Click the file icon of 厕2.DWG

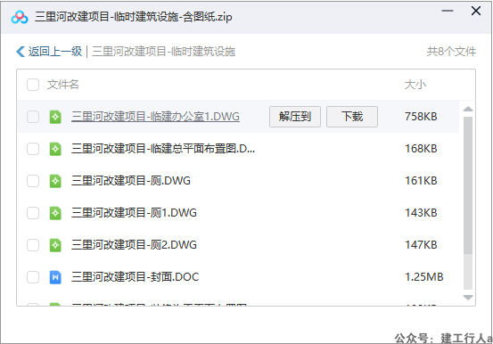[55, 245]
